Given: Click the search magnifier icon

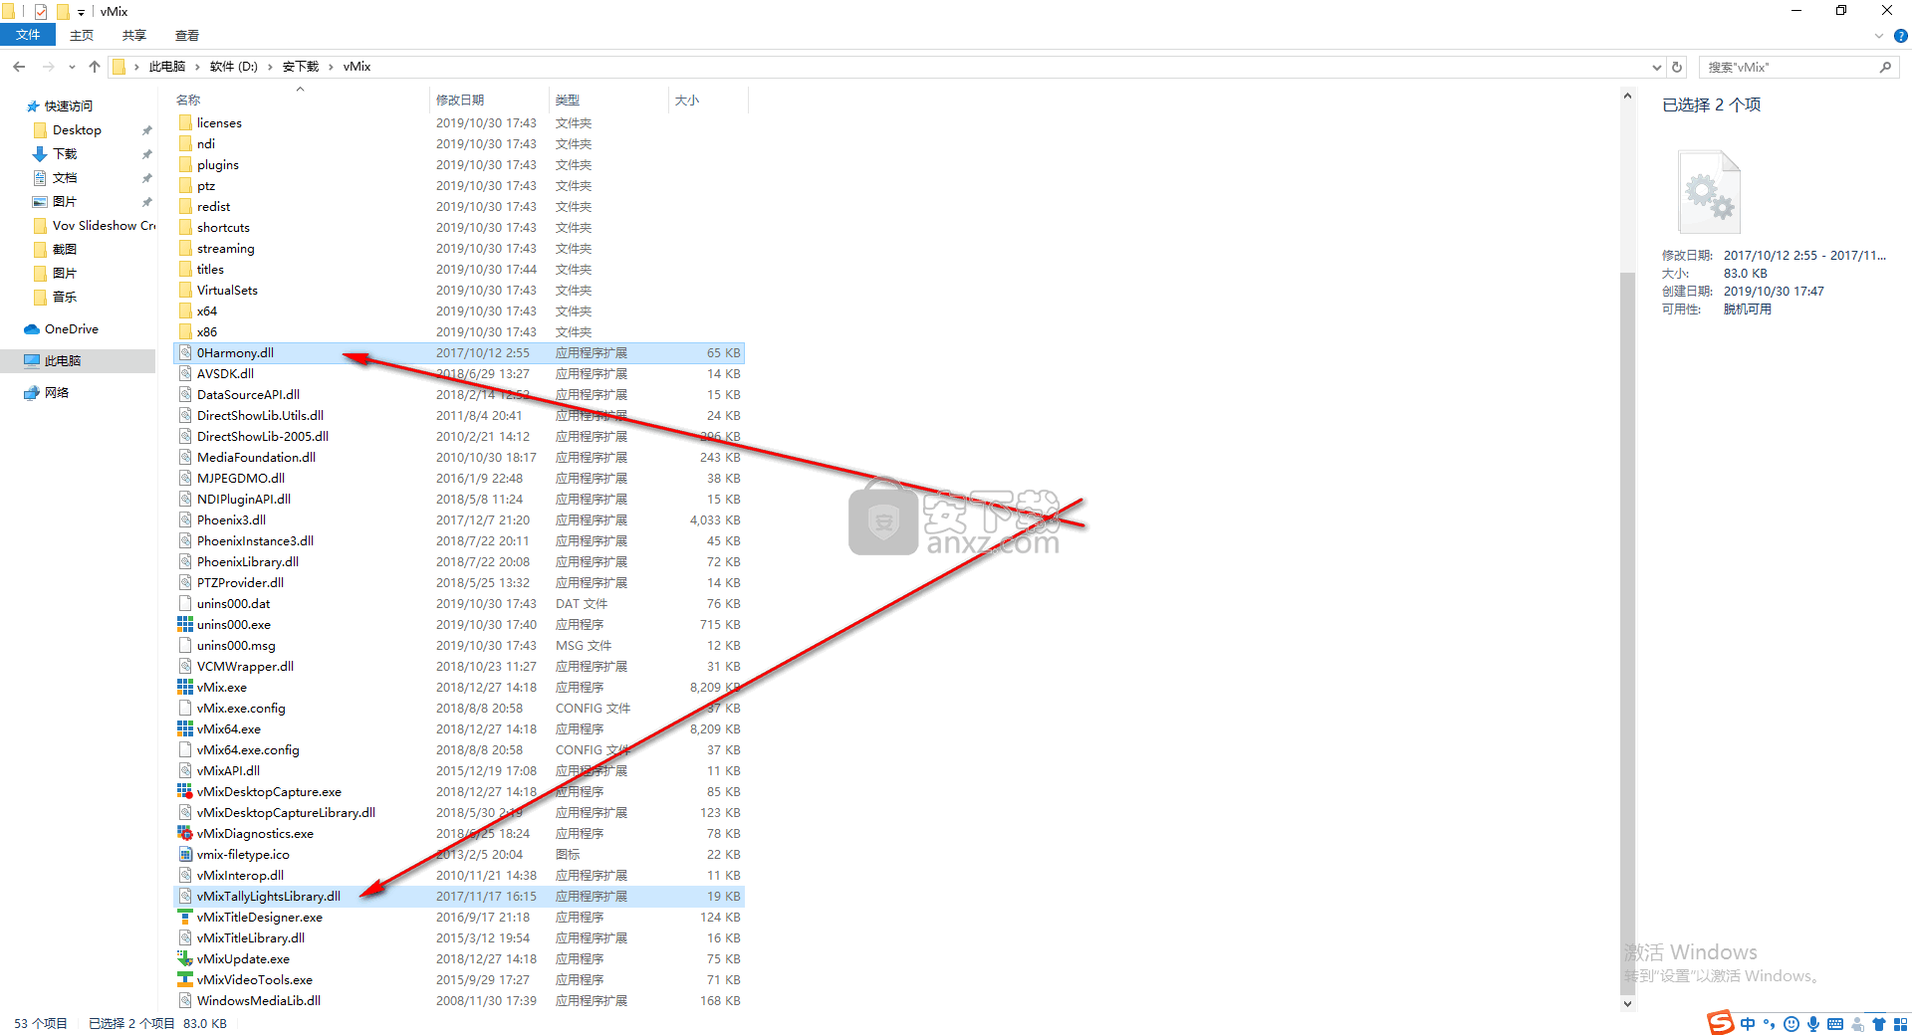Looking at the screenshot, I should pyautogui.click(x=1885, y=67).
